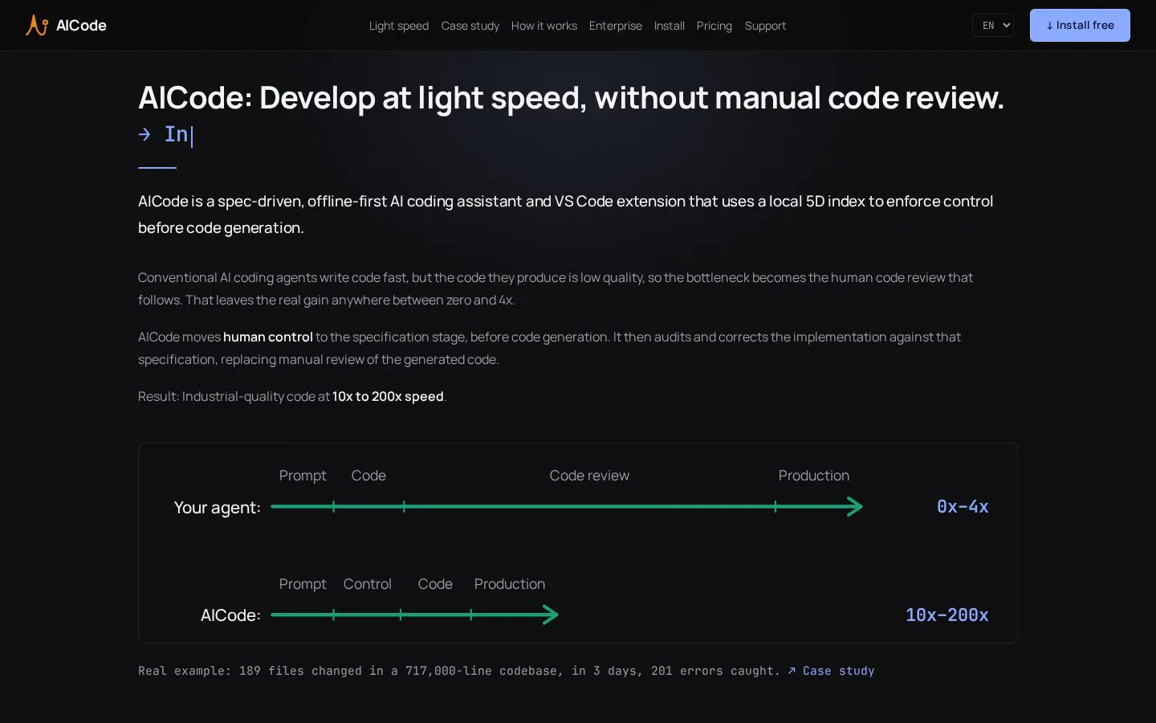Click the 'AICode:' row label in diagram

point(230,615)
